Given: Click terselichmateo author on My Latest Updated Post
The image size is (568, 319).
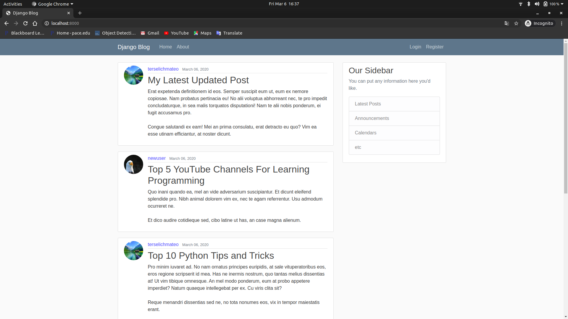Looking at the screenshot, I should [163, 69].
